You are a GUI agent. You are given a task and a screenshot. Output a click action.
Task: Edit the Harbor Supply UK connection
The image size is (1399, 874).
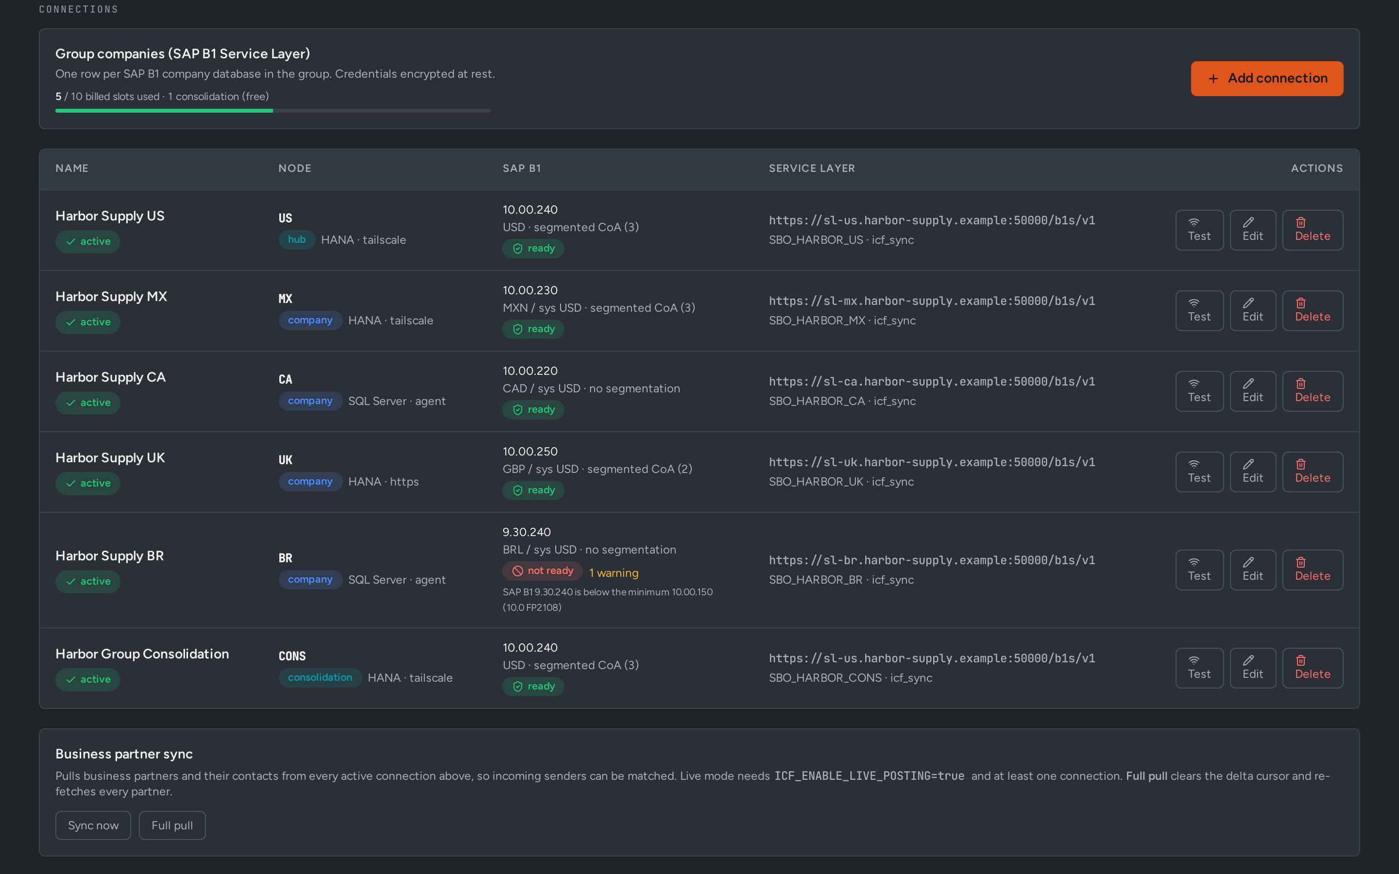[1253, 471]
